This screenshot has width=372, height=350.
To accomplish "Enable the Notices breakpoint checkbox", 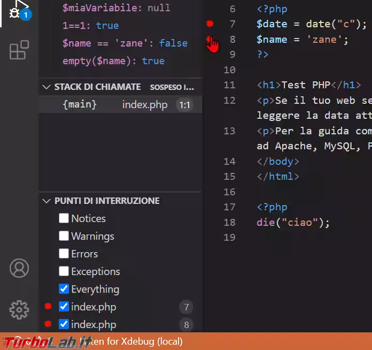I will coord(64,218).
